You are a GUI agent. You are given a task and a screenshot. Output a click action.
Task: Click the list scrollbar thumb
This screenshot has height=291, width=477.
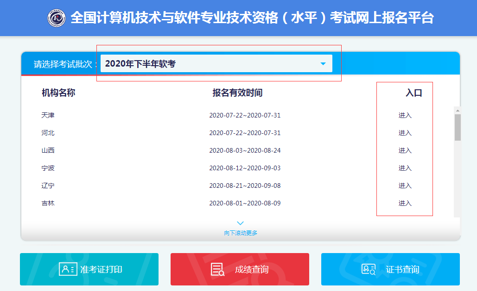pos(458,127)
